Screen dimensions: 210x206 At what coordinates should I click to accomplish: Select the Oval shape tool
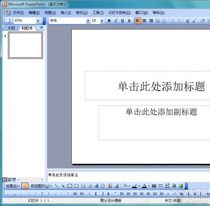pyautogui.click(x=76, y=186)
